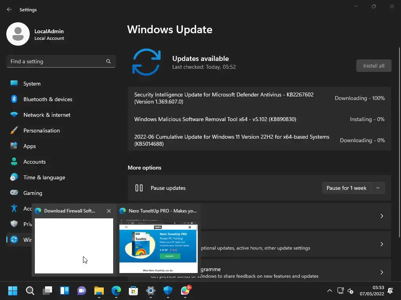The height and width of the screenshot is (300, 401).
Task: Select the 2022-06 Cumulative Update KB5014688 row
Action: (259, 140)
